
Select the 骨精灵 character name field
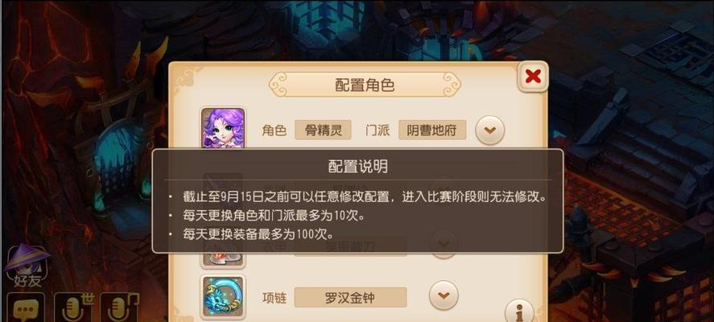point(323,130)
